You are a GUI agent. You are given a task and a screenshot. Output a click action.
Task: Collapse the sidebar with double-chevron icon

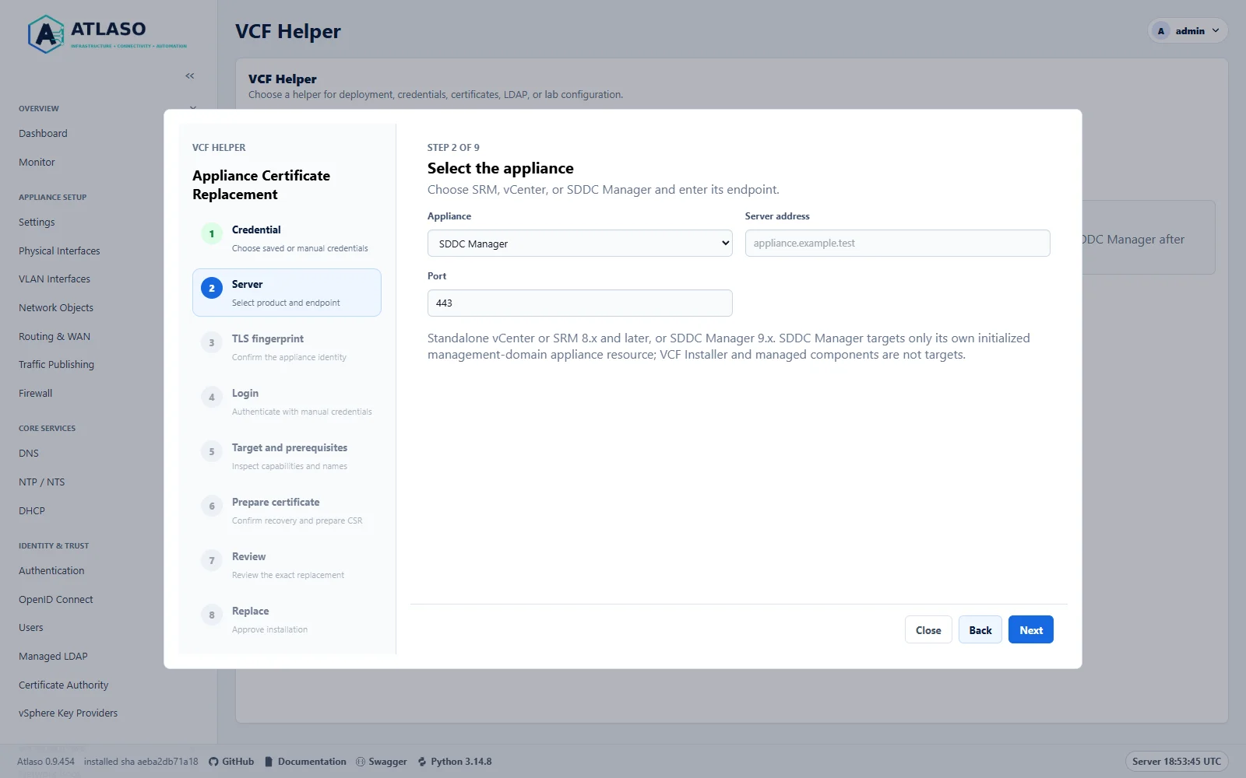(190, 75)
